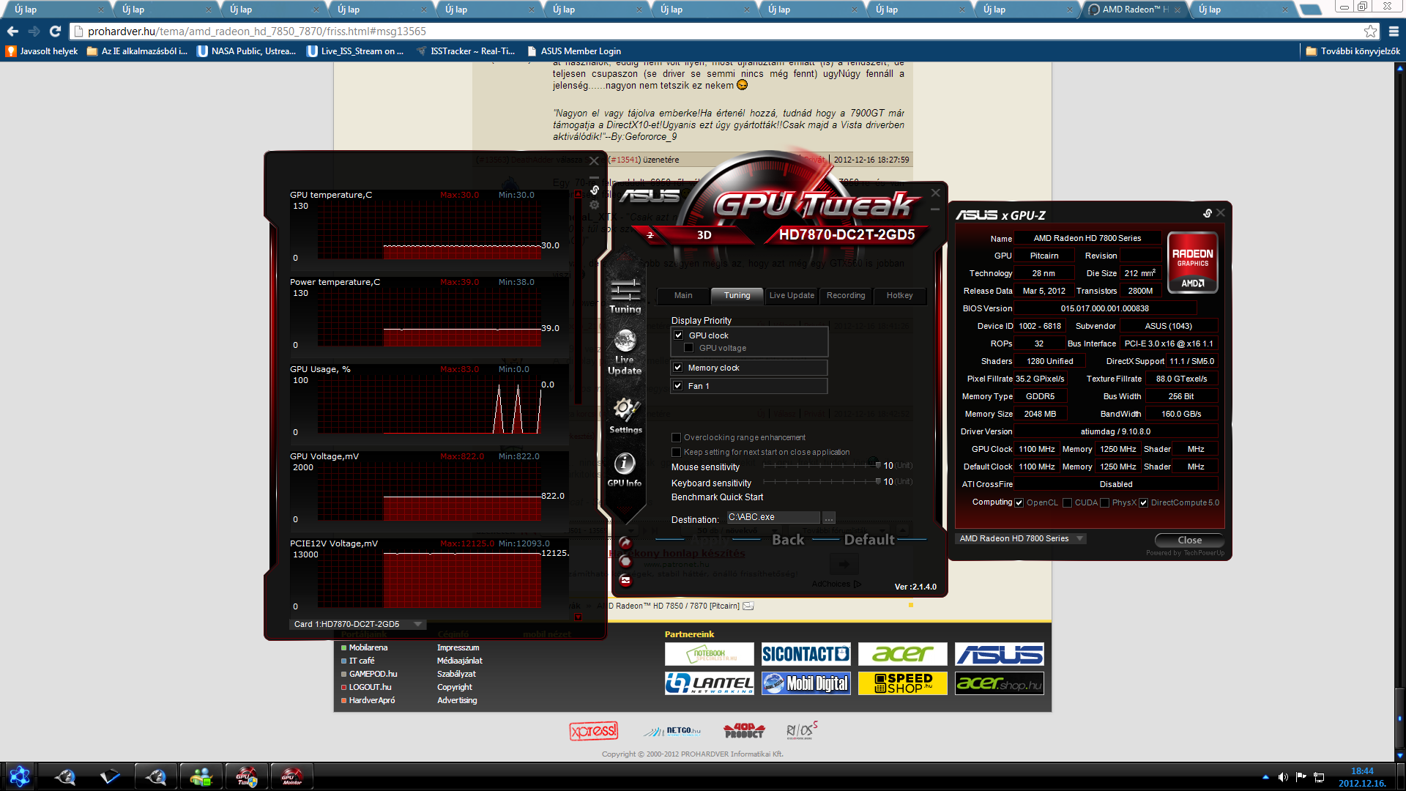The width and height of the screenshot is (1406, 791).
Task: Enable Keep setting for next start
Action: (x=676, y=452)
